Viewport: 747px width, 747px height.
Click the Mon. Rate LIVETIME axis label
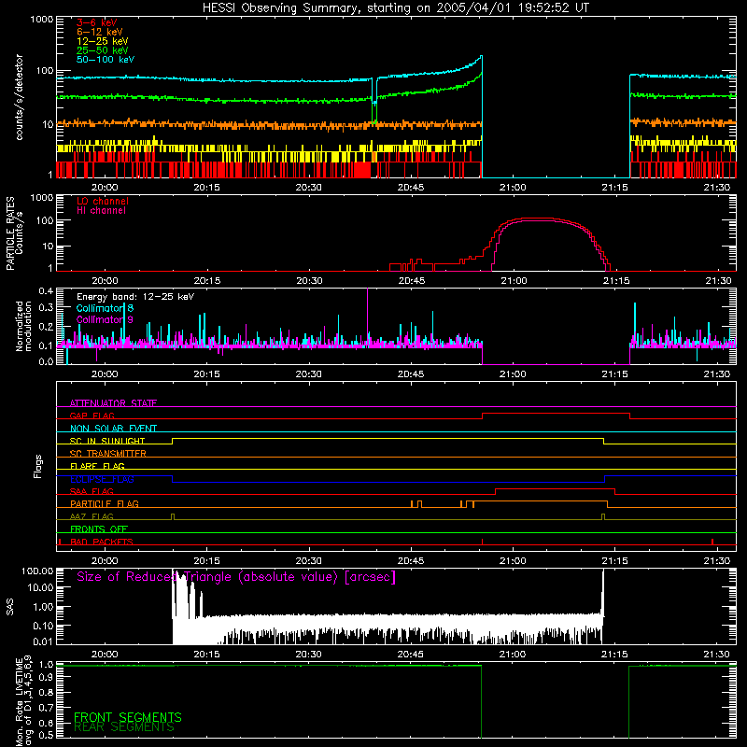point(23,701)
